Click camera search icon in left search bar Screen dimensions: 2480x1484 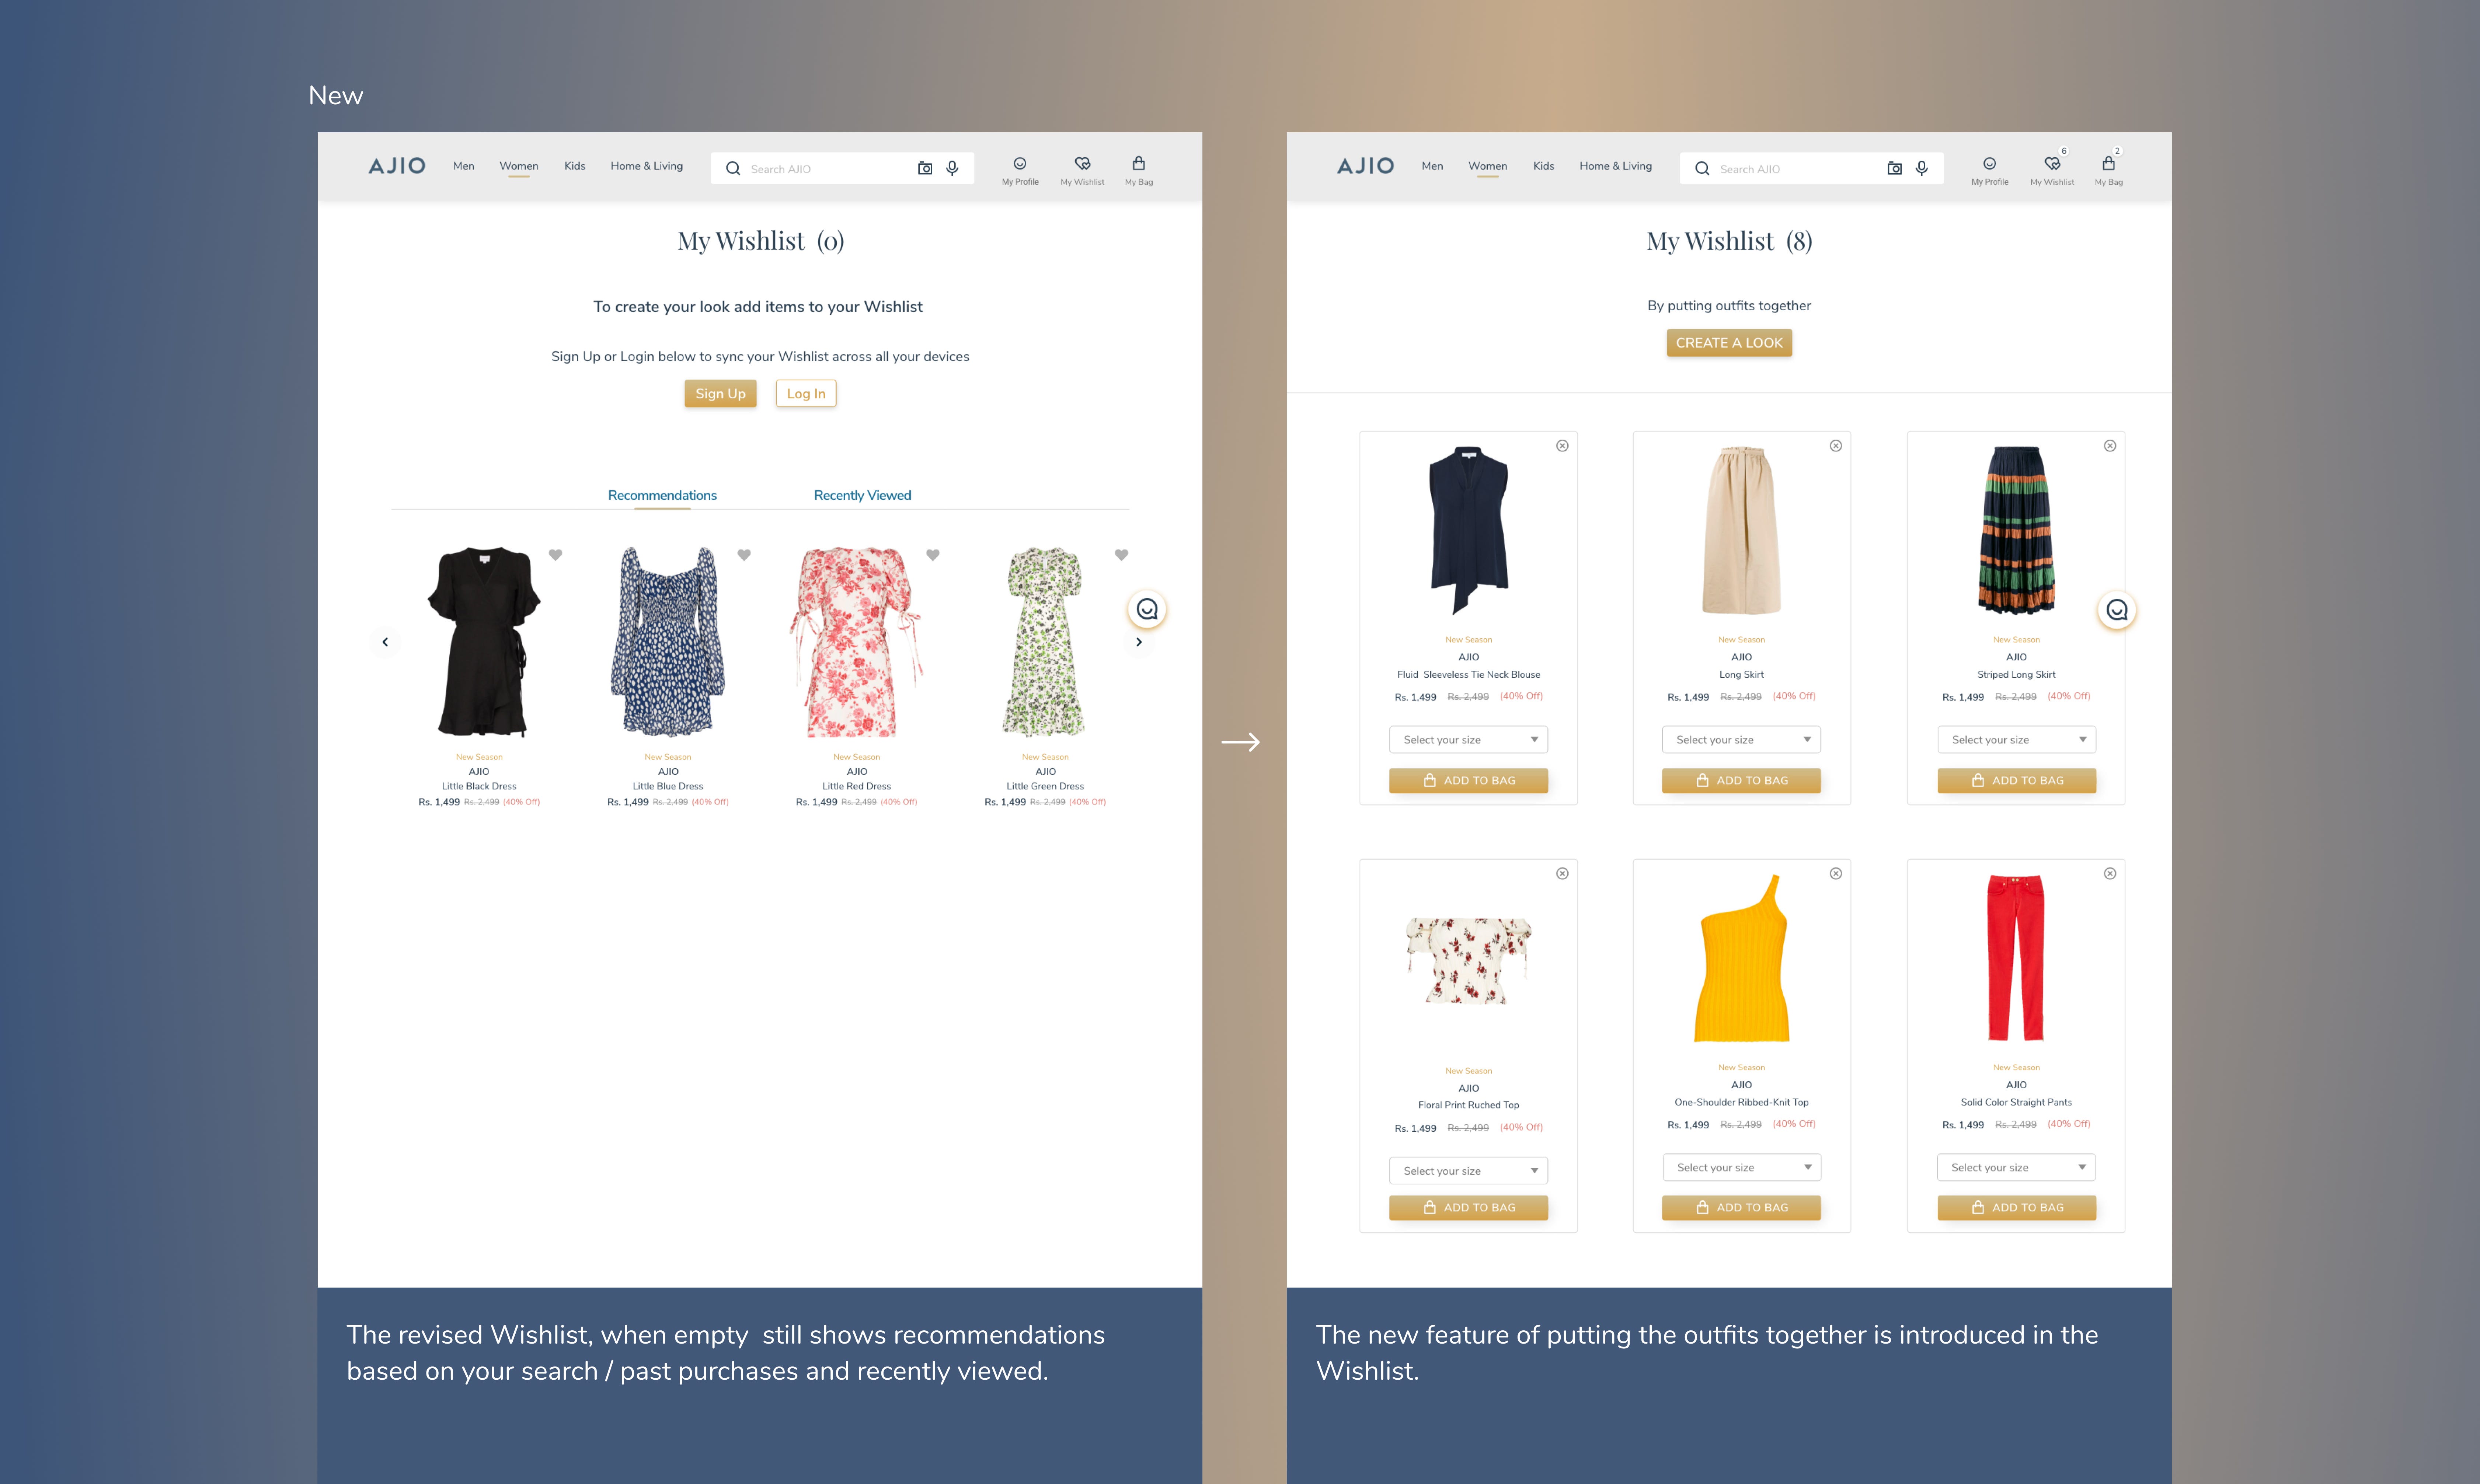(x=925, y=168)
